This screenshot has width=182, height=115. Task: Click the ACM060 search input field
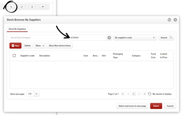(x=88, y=38)
